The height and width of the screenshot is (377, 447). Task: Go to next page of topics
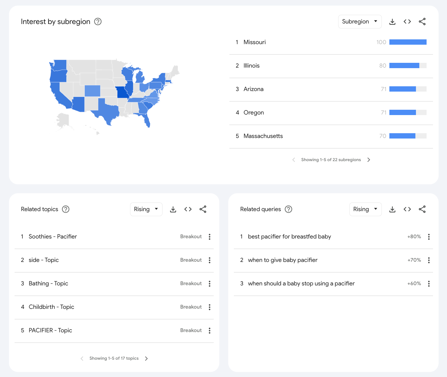[146, 359]
